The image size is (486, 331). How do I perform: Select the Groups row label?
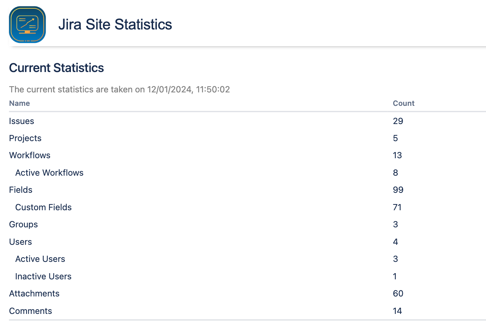coord(23,224)
